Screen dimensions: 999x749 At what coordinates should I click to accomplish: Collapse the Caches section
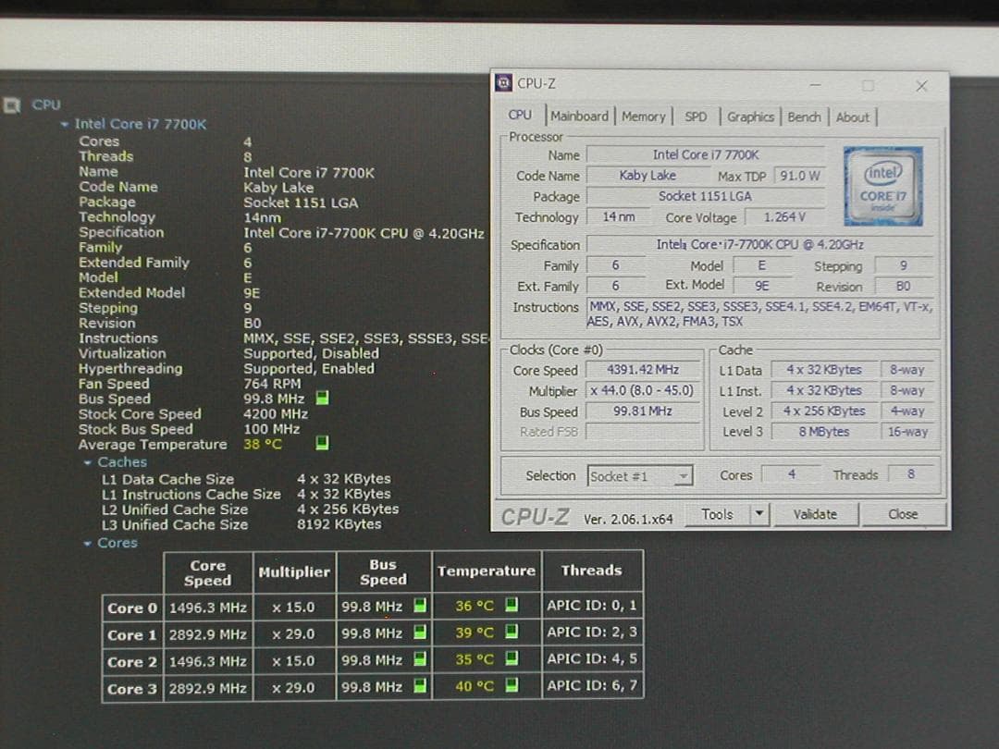(88, 461)
